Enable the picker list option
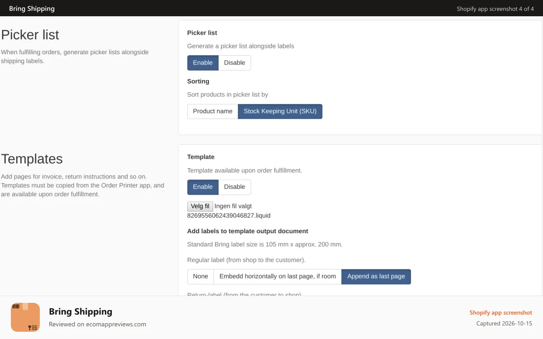This screenshot has width=543, height=339. point(203,63)
